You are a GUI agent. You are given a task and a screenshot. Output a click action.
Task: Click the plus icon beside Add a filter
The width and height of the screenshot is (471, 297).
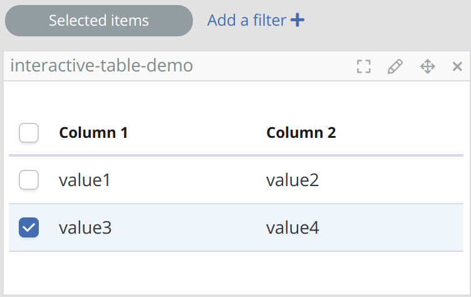click(x=298, y=21)
